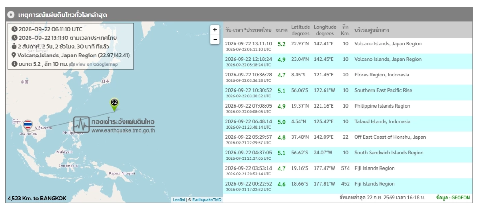The image size is (478, 209).
Task: Open view on Googlemap link
Action: pyautogui.click(x=96, y=64)
